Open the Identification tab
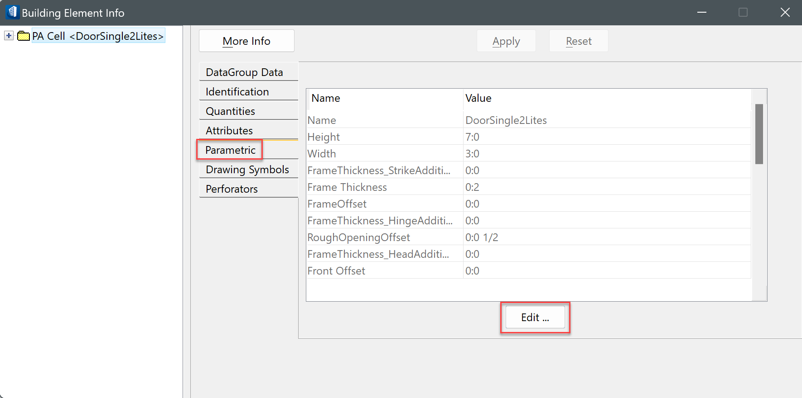The height and width of the screenshot is (398, 802). point(237,92)
